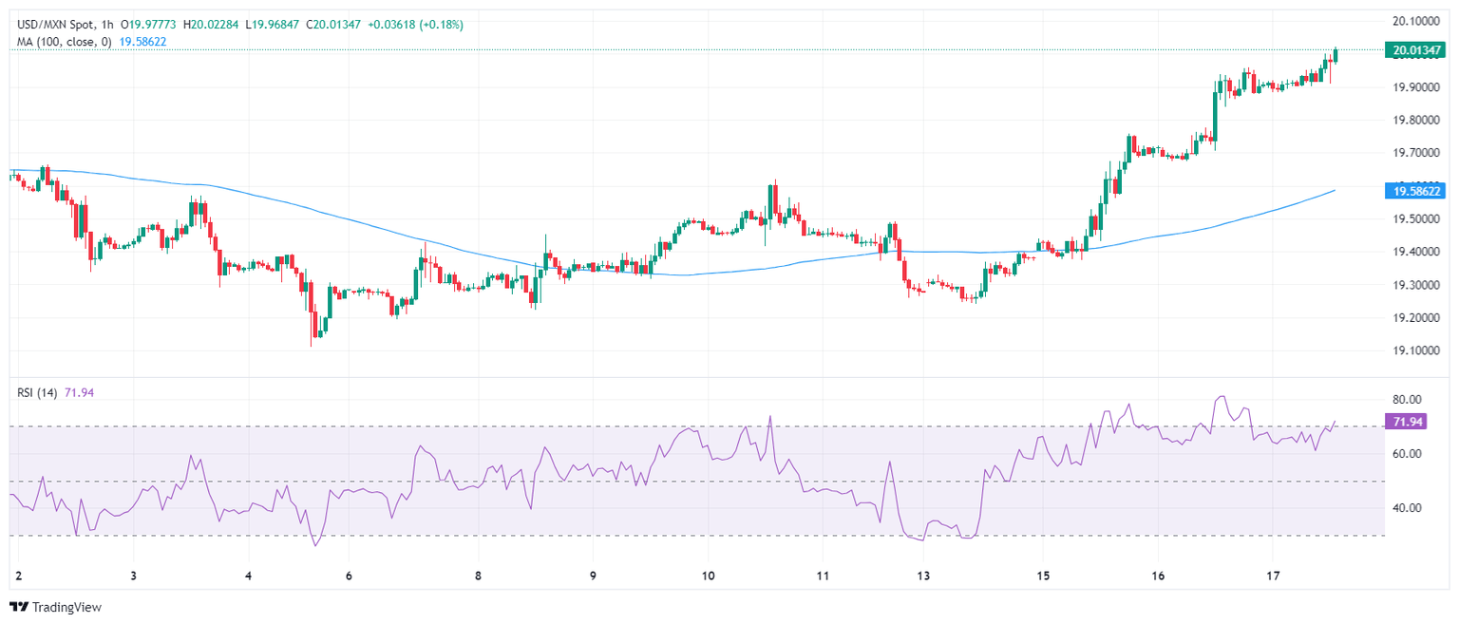Click date label 15 on time axis

coord(1042,576)
